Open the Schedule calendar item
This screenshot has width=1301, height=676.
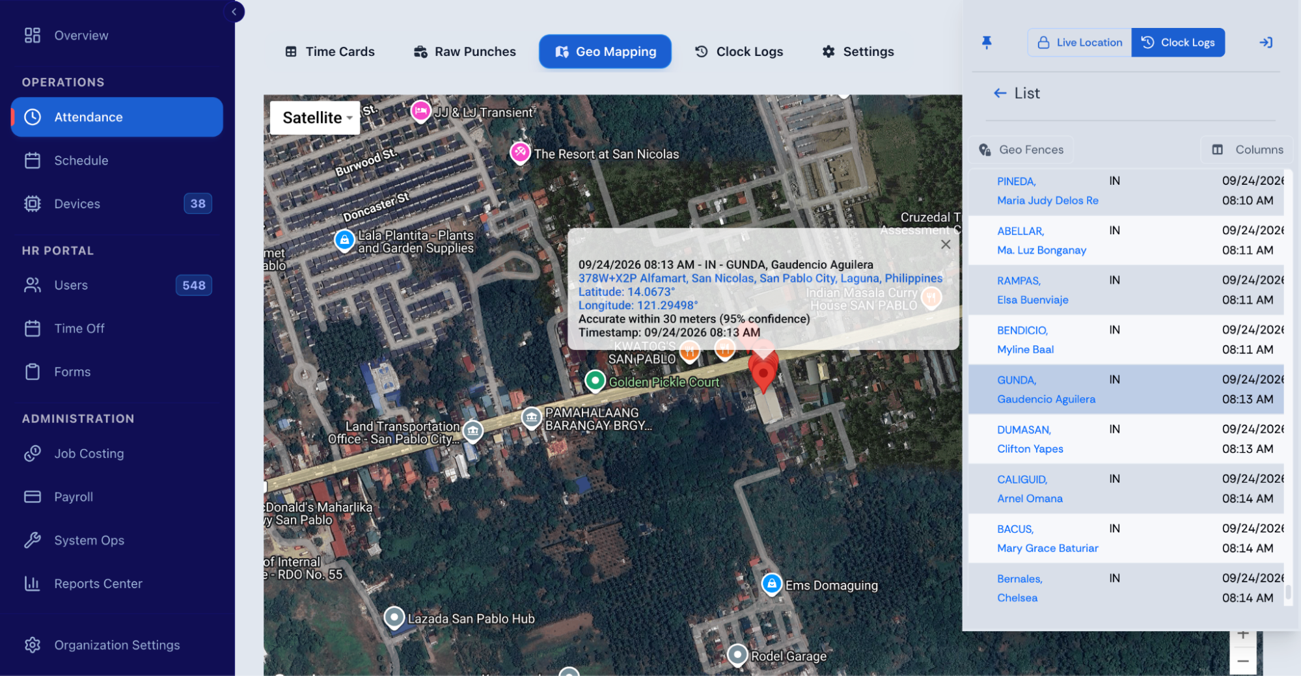point(117,160)
